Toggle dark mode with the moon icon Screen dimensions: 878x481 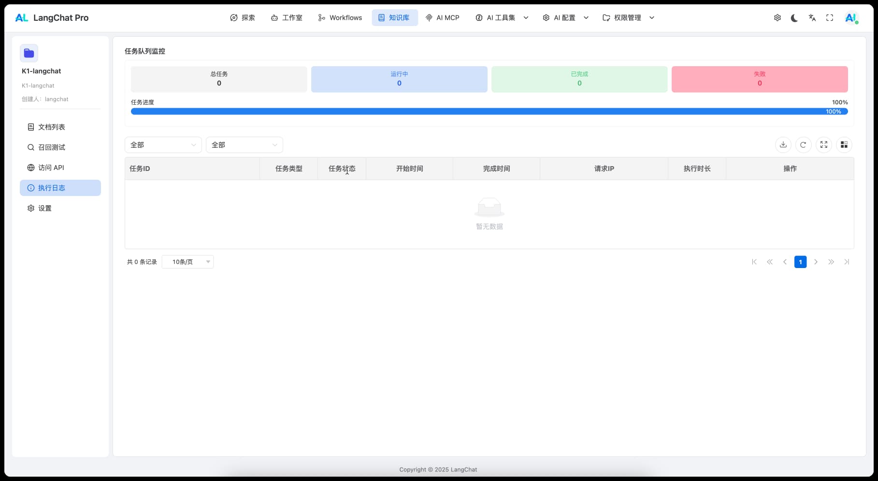(794, 18)
